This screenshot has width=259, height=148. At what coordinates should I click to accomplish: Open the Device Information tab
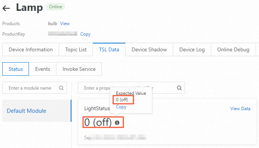tap(31, 49)
